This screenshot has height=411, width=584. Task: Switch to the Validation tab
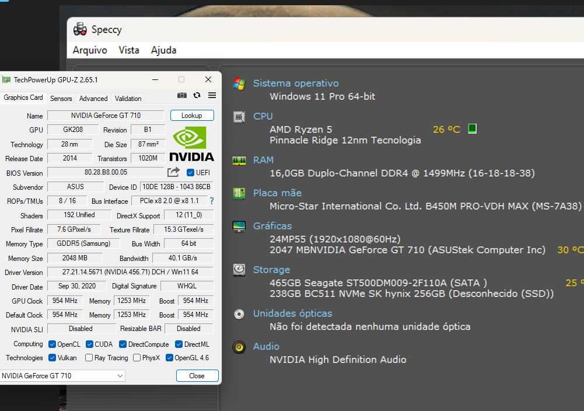point(128,99)
